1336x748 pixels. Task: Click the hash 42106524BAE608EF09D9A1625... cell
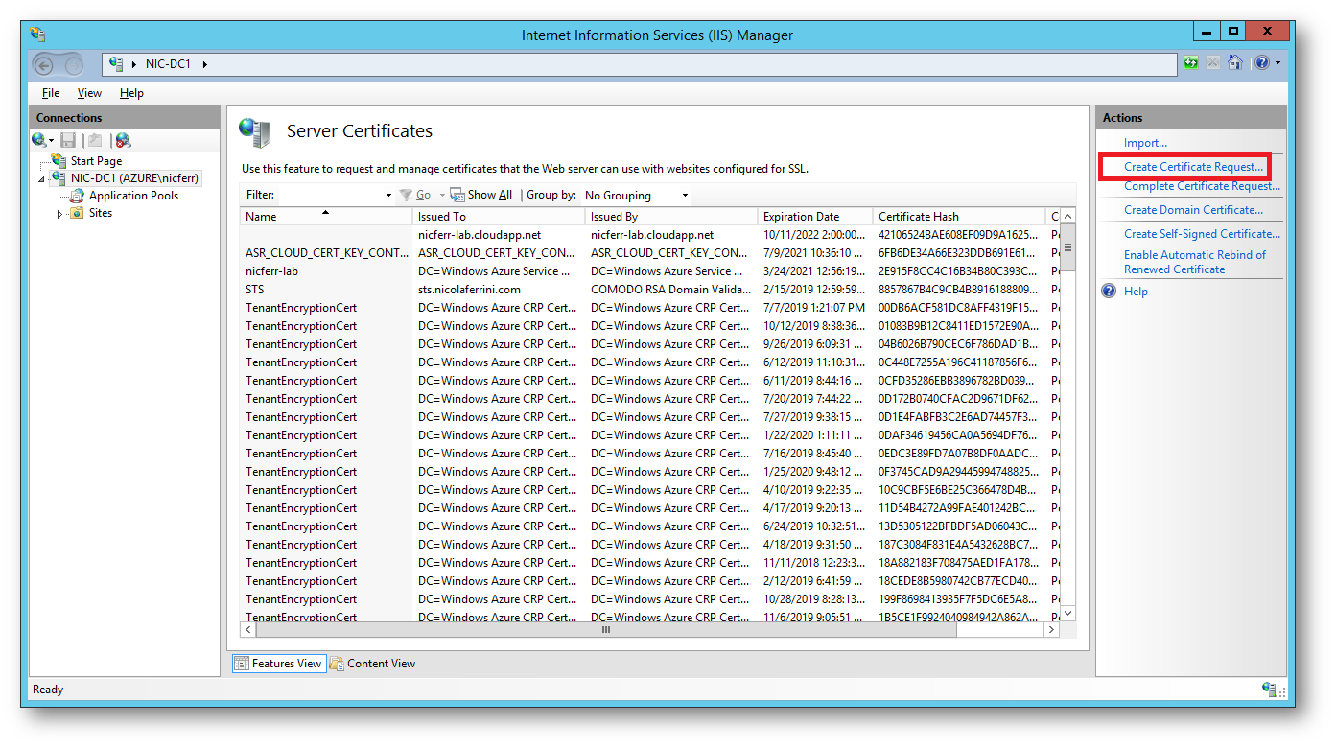pyautogui.click(x=958, y=235)
